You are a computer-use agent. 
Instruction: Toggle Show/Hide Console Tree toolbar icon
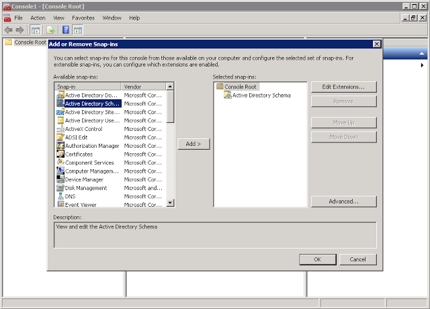coord(36,30)
